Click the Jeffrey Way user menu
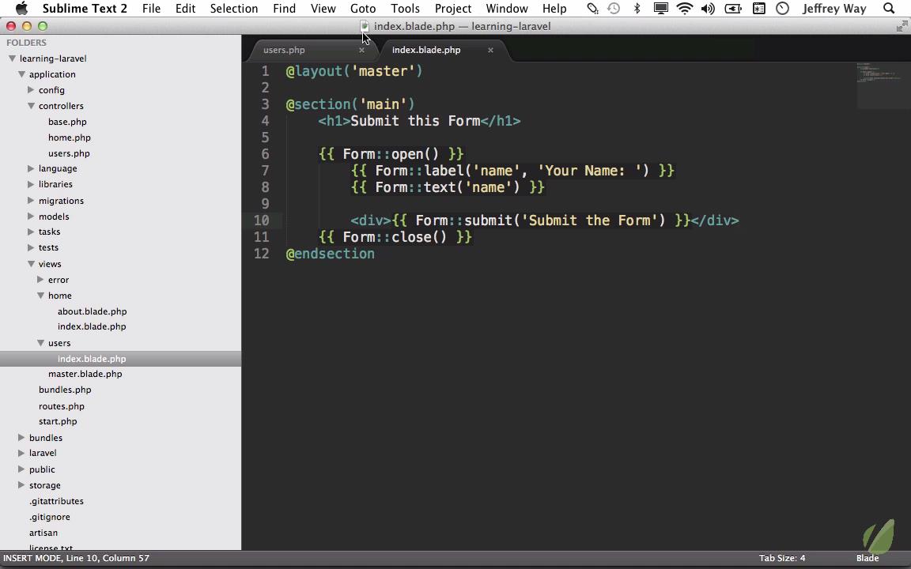This screenshot has height=569, width=911. [x=834, y=8]
